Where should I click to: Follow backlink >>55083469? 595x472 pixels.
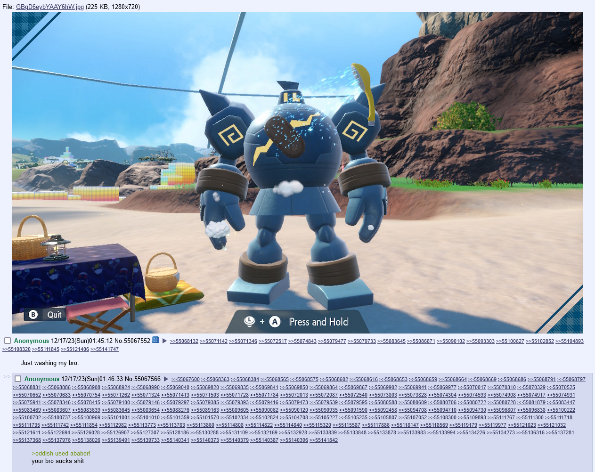[x=27, y=410]
